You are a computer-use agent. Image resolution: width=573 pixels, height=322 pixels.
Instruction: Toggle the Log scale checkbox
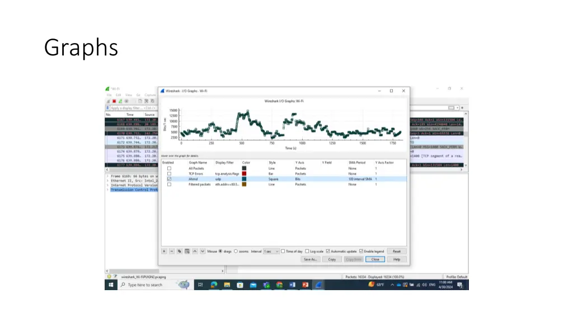[x=307, y=251]
